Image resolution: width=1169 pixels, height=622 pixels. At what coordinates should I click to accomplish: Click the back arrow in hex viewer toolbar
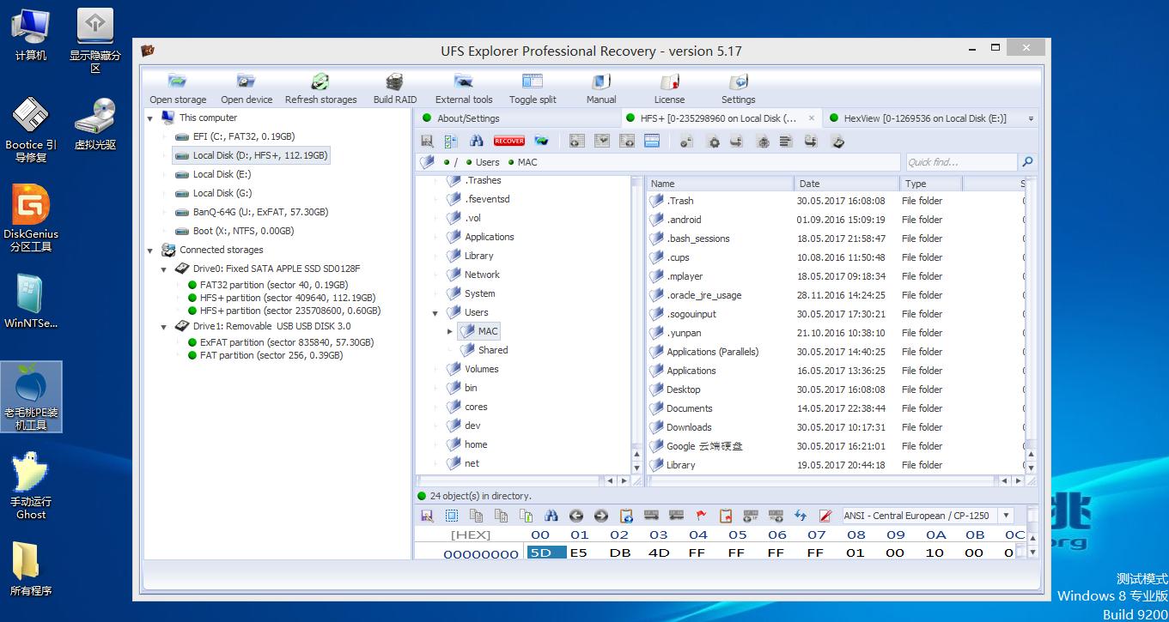click(576, 516)
